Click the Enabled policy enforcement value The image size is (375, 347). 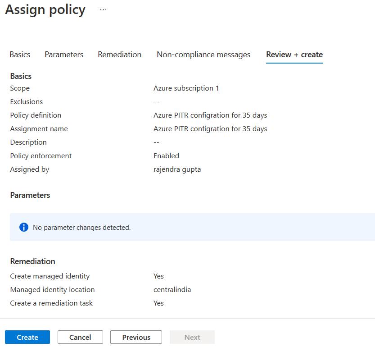pos(166,156)
